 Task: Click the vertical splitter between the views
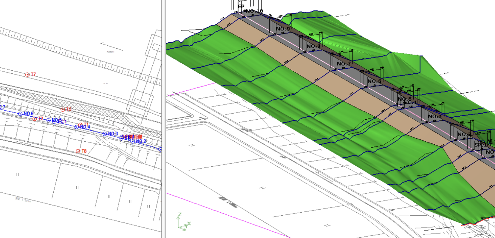pos(163,119)
